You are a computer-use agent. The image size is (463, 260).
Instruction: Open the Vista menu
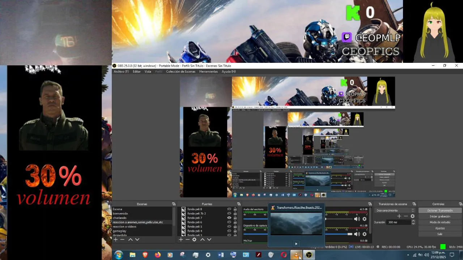point(148,71)
